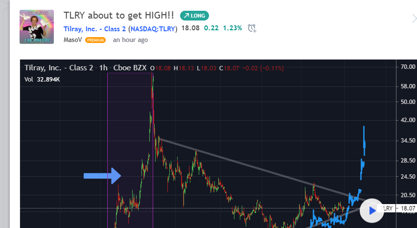Open the MasoV author profile
This screenshot has height=228, width=417.
72,40
